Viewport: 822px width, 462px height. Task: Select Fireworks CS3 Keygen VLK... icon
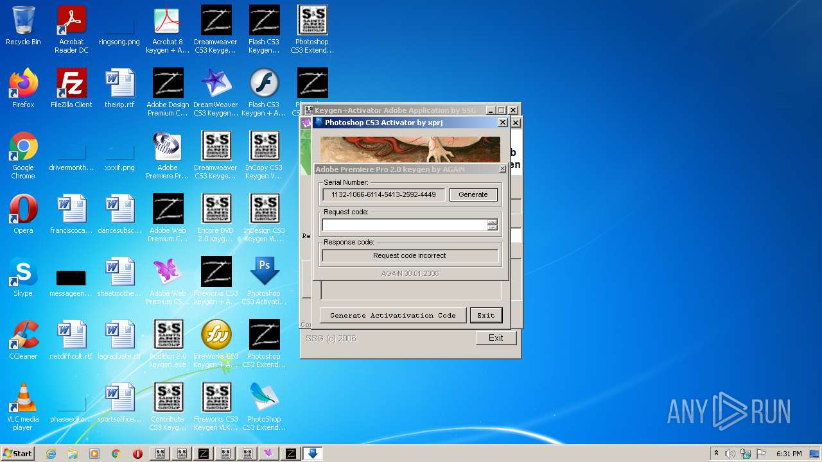[216, 406]
